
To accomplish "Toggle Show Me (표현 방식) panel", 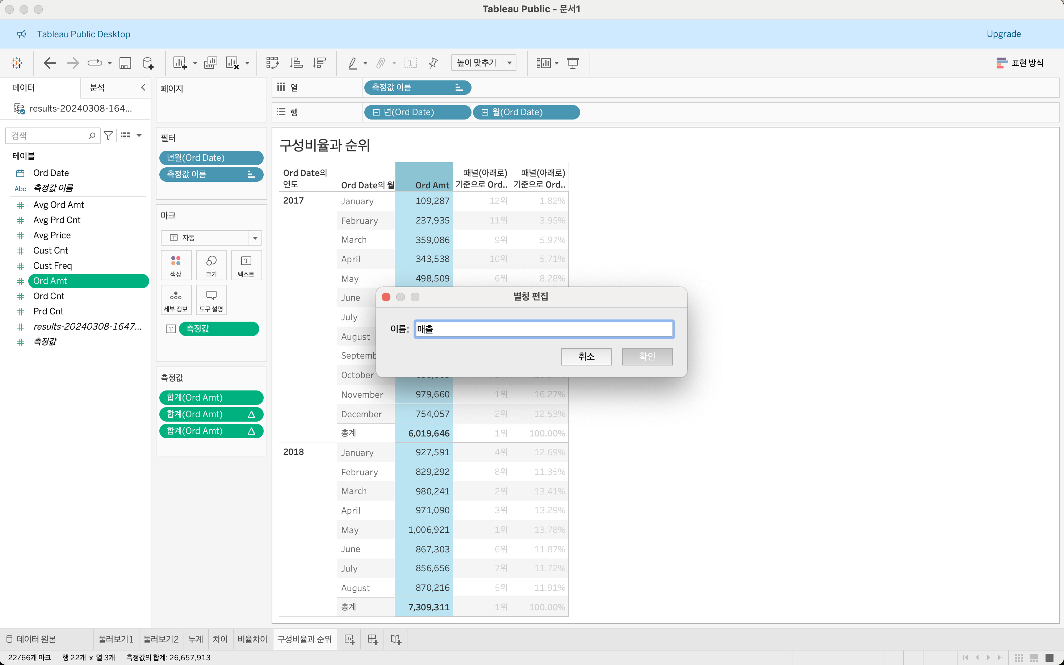I will coord(1020,63).
